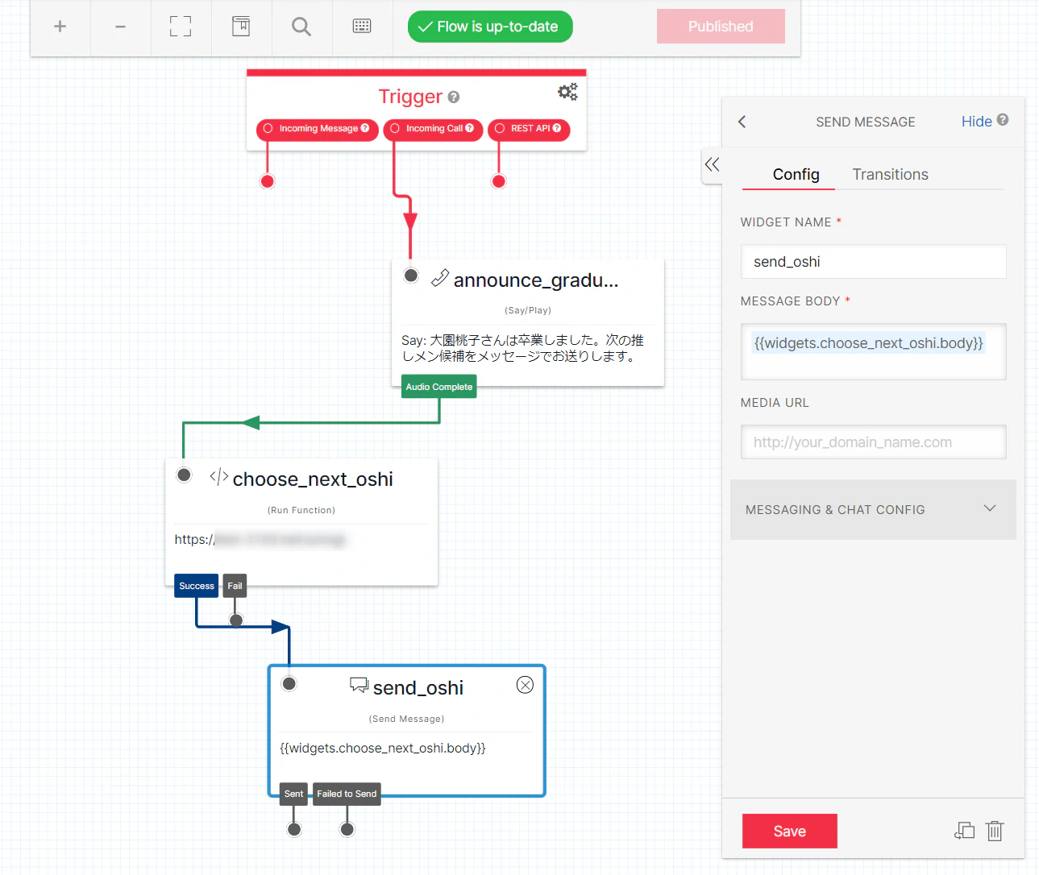Click the Failed to Send transition

coord(347,794)
